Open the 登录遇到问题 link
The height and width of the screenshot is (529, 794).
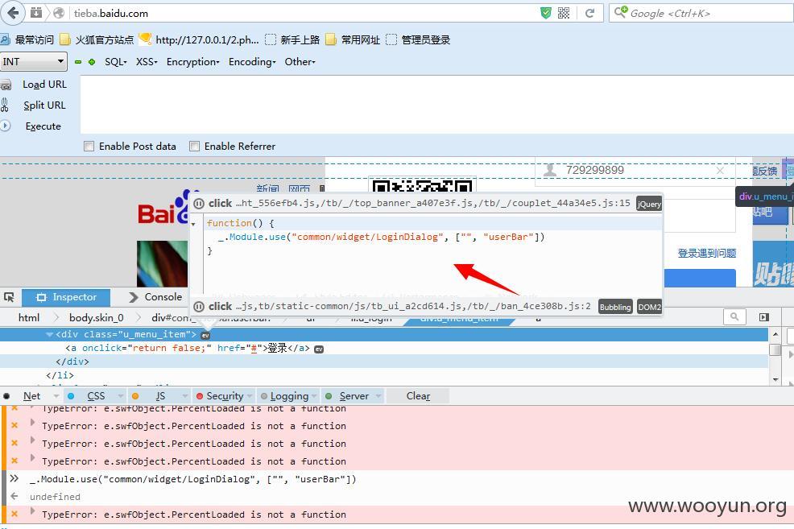(x=707, y=253)
